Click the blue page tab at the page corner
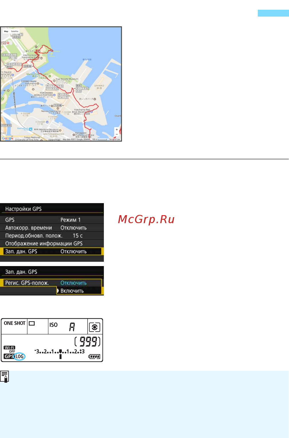 tap(273, 13)
